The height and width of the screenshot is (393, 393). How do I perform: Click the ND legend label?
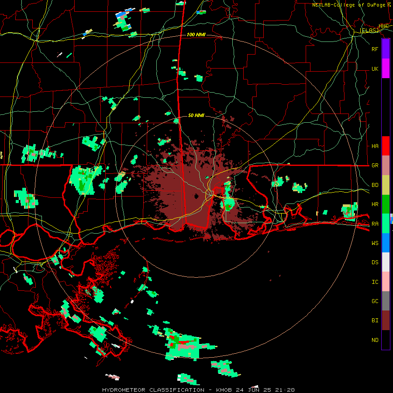(x=375, y=340)
